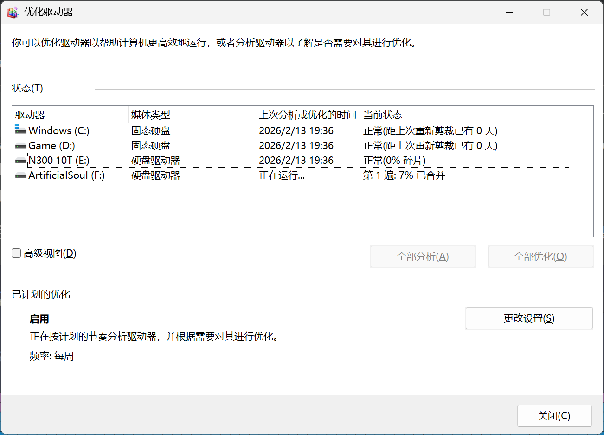Sort by 上次分析或优化的时间 column header
This screenshot has width=604, height=435.
(308, 115)
